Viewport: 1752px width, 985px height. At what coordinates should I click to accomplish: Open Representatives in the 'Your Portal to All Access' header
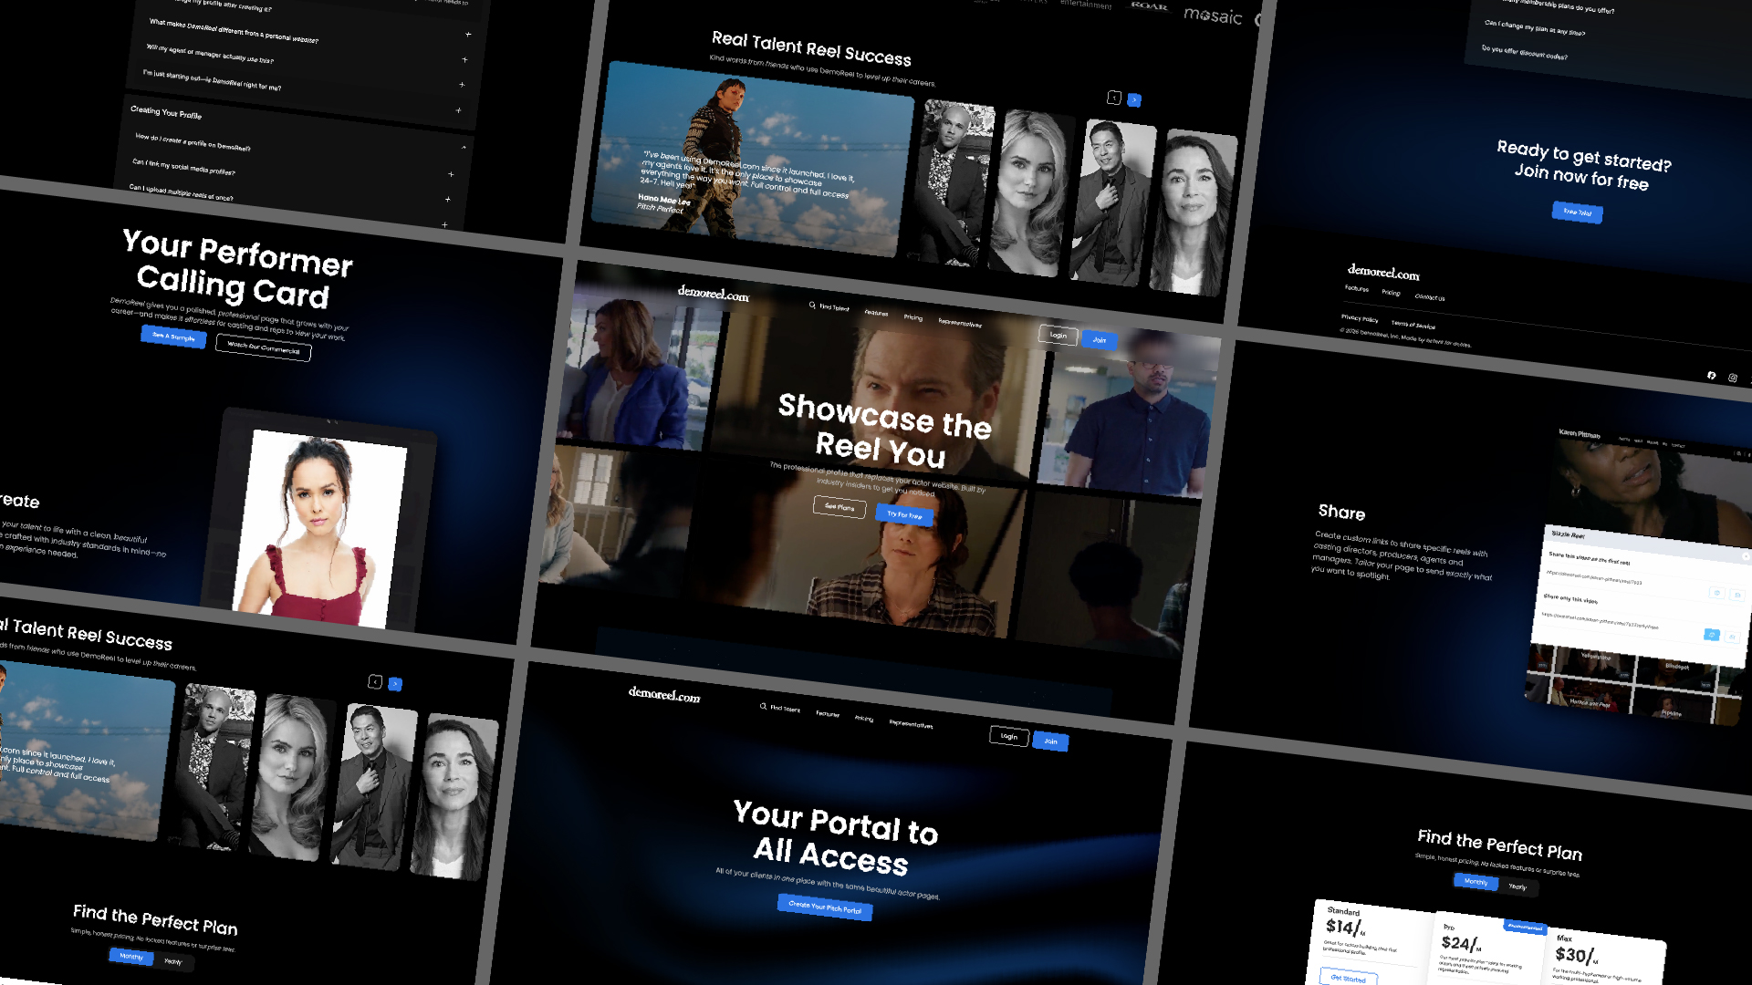click(x=911, y=724)
